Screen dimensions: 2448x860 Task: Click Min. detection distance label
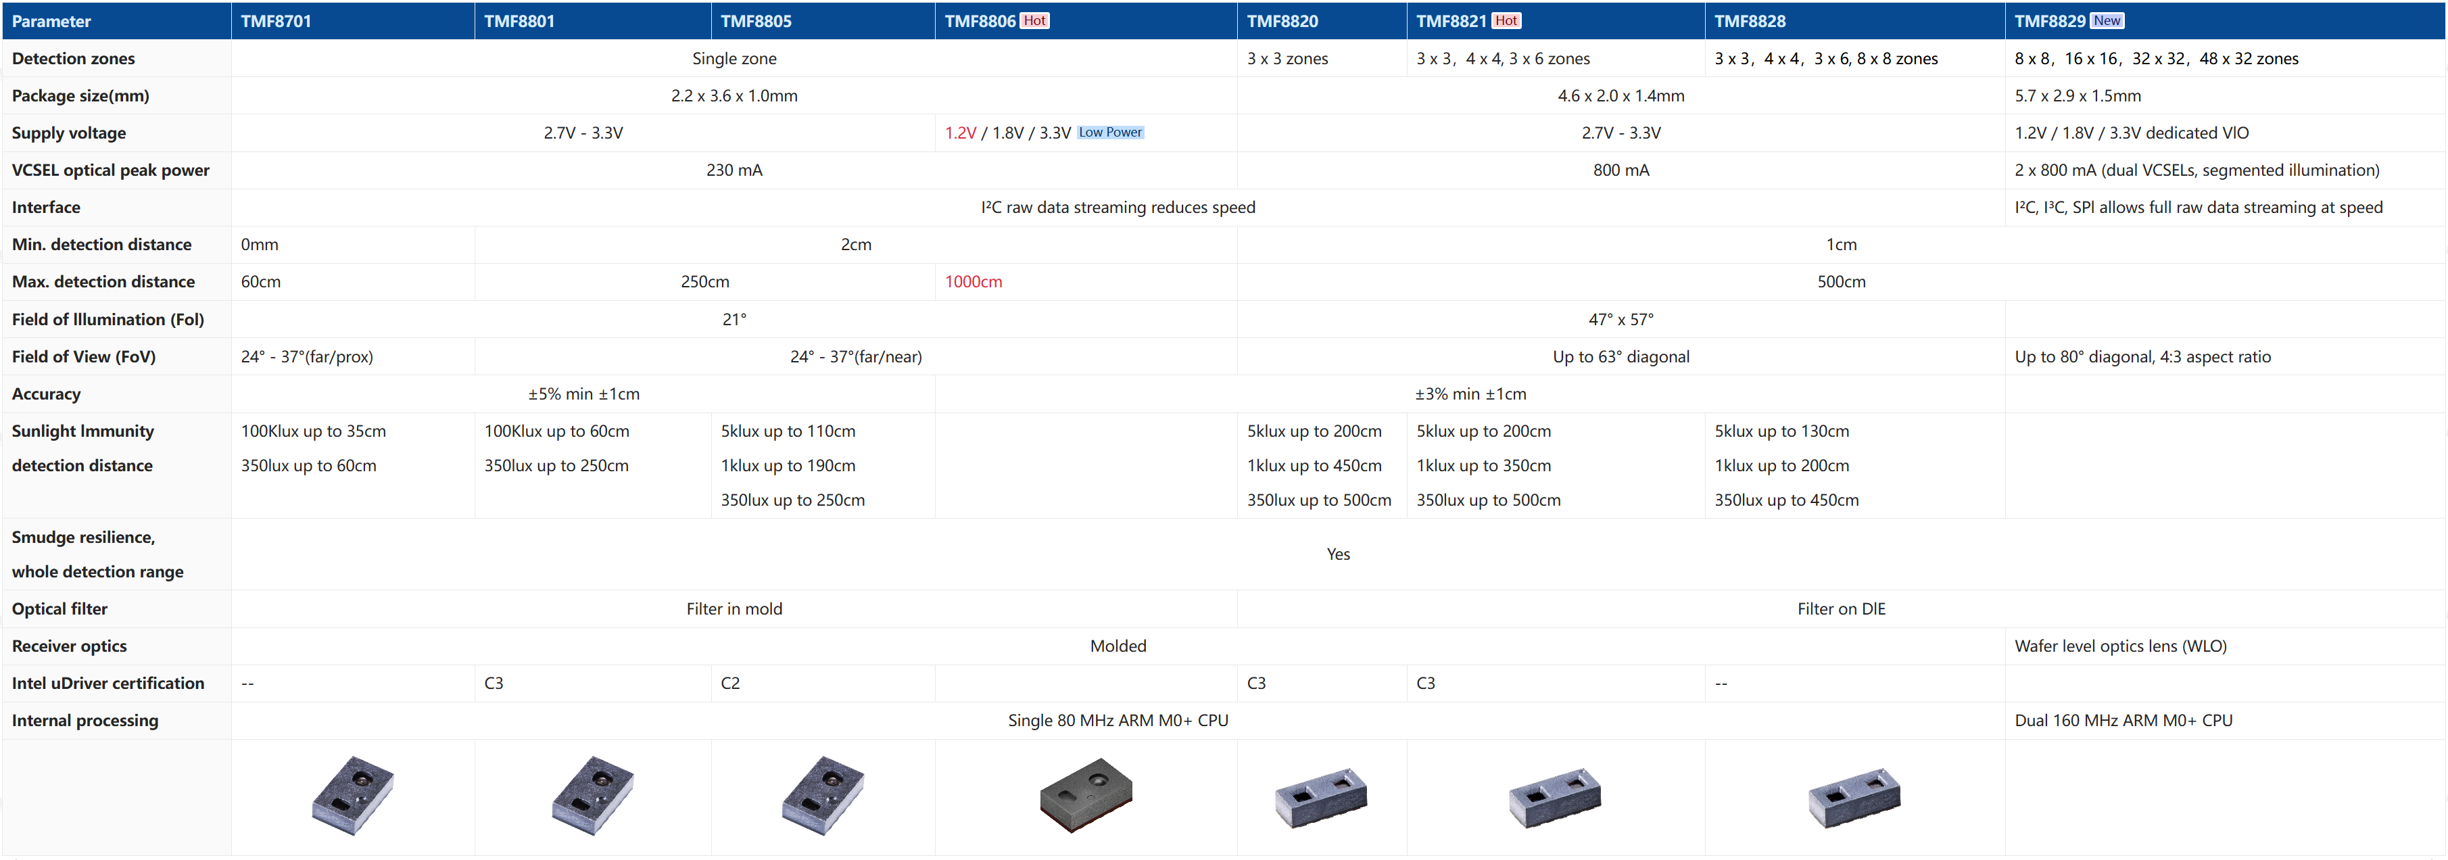(101, 244)
